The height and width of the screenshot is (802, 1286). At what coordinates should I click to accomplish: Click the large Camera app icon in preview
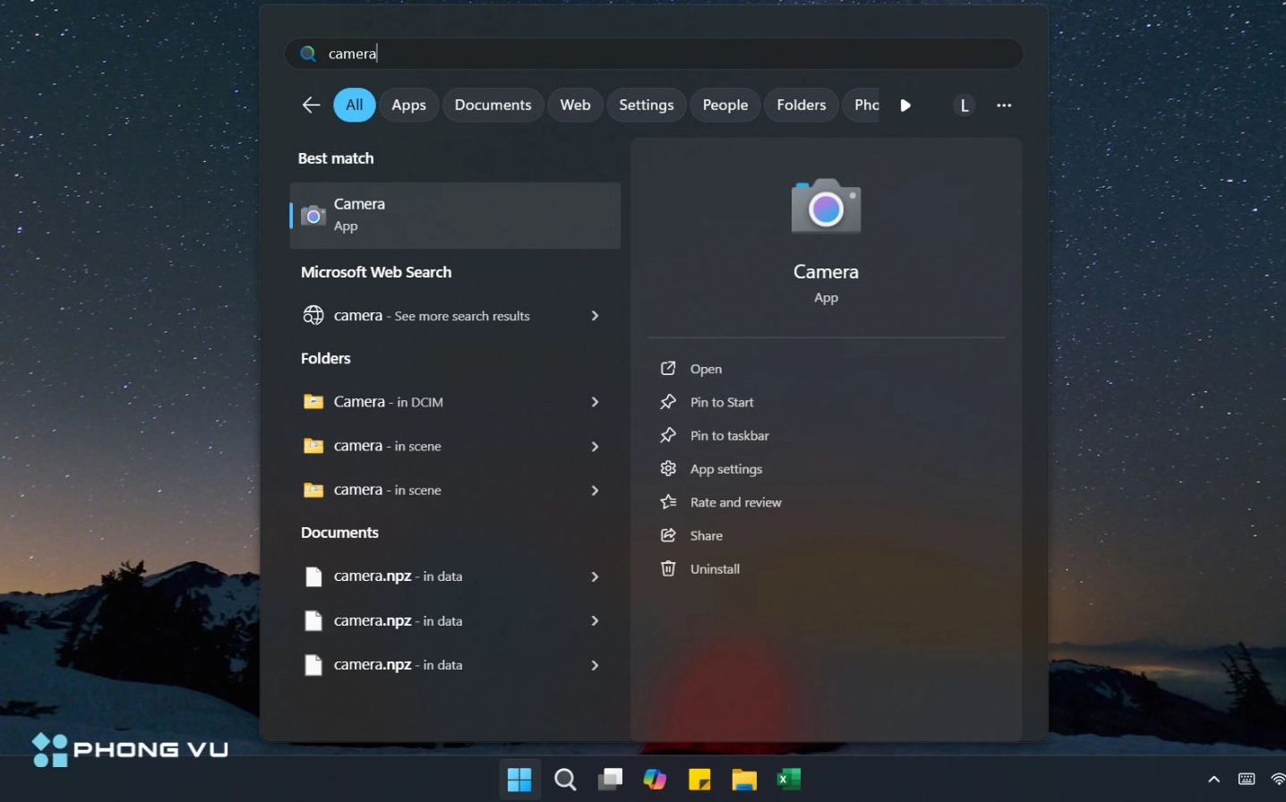[x=825, y=207]
